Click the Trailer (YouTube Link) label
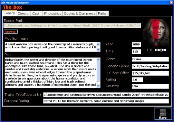Image resolution: width=174 pixels, height=122 pixels. tap(23, 95)
